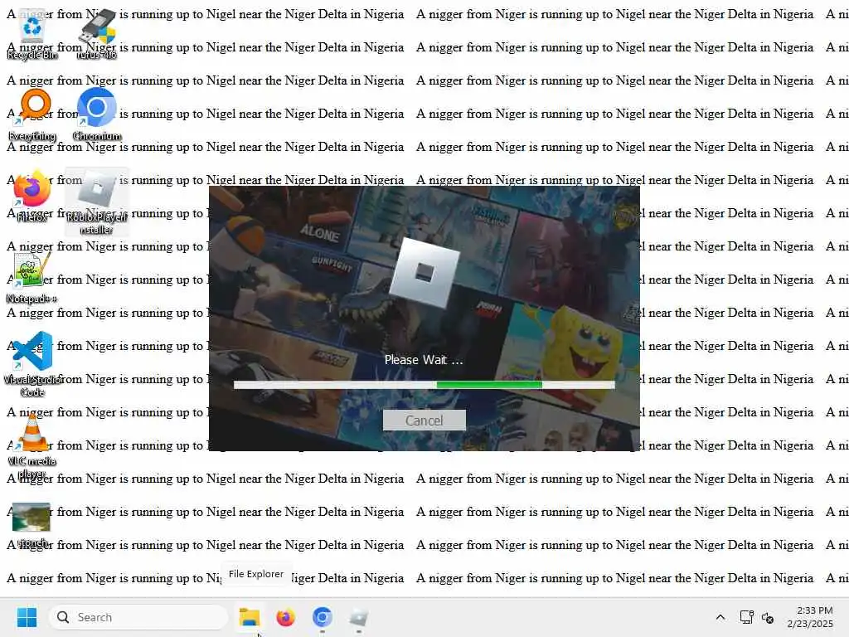Click the Roblox logo in the installer
The width and height of the screenshot is (849, 637).
click(x=424, y=274)
